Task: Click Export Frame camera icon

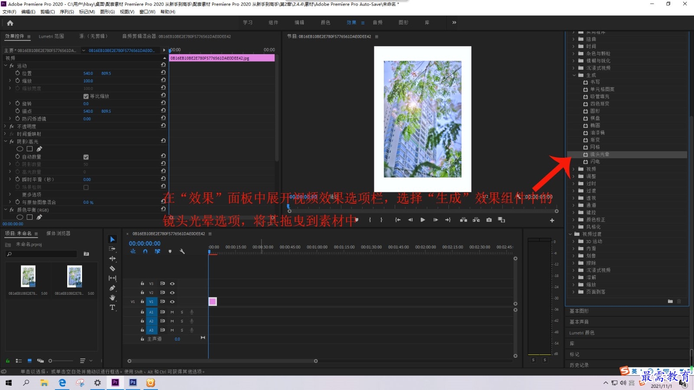Action: click(489, 220)
